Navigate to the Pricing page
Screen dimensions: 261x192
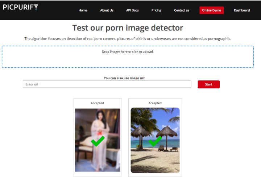156,10
